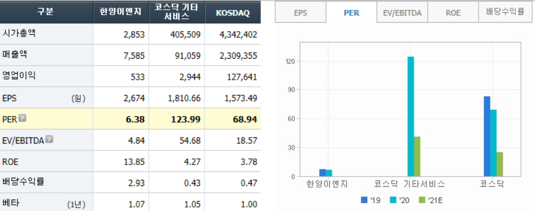
Task: Select the 시가총액 row label
Action: click(19, 34)
